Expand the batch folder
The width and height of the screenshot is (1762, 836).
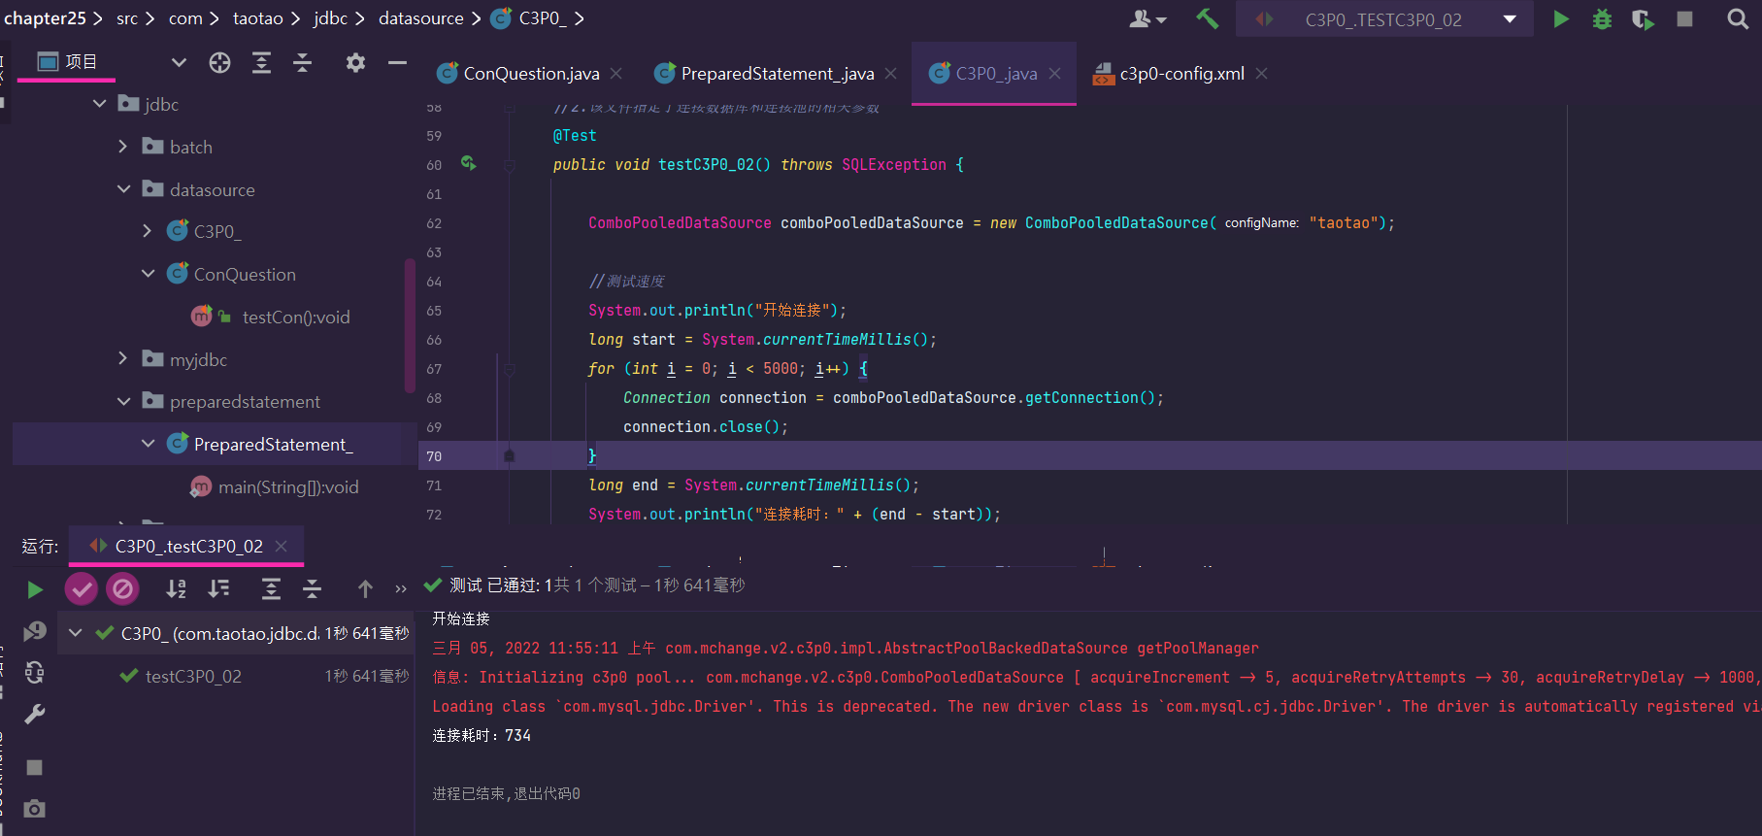123,146
